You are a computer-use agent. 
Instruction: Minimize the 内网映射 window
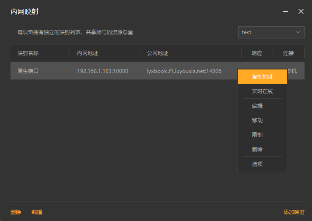(285, 12)
